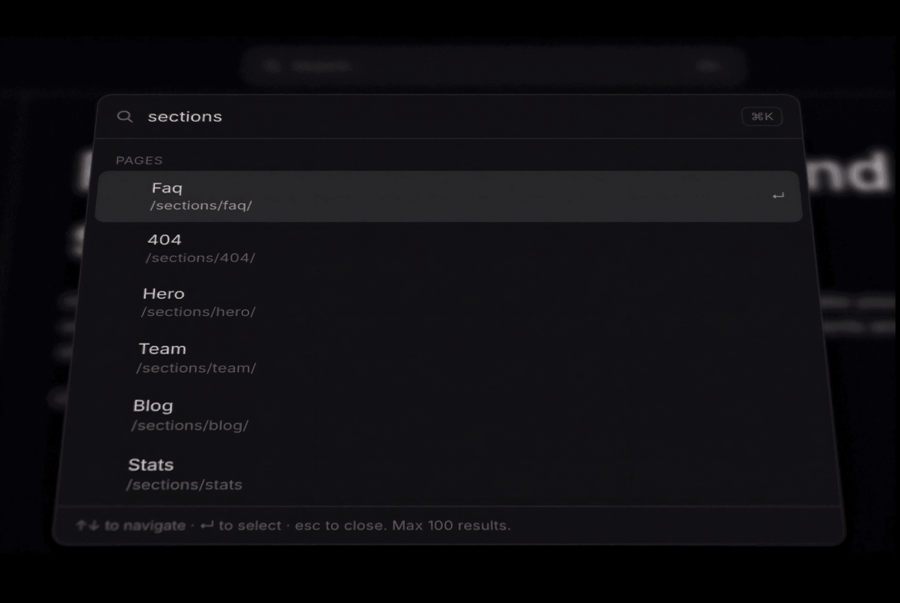
Task: Click the /sections/team/ path text
Action: [x=196, y=368]
